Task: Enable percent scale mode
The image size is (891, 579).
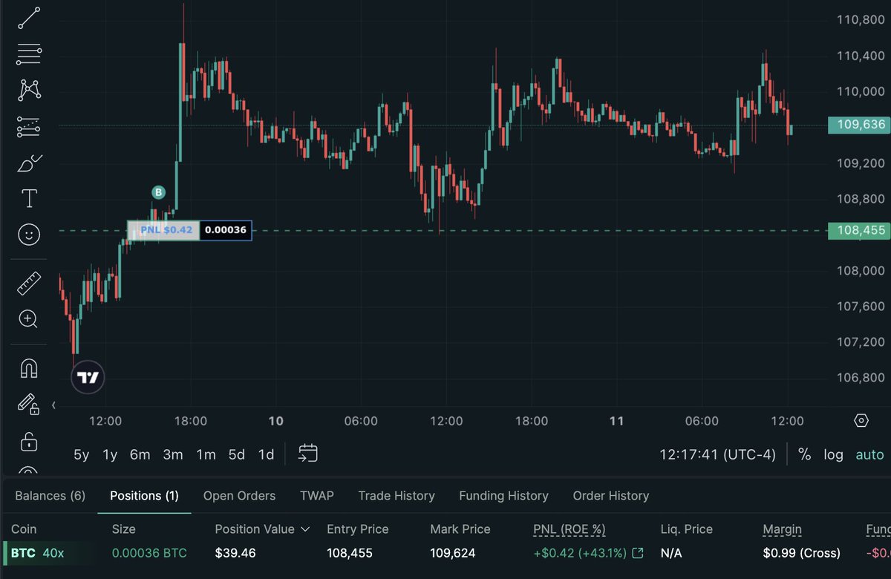Action: pyautogui.click(x=805, y=454)
